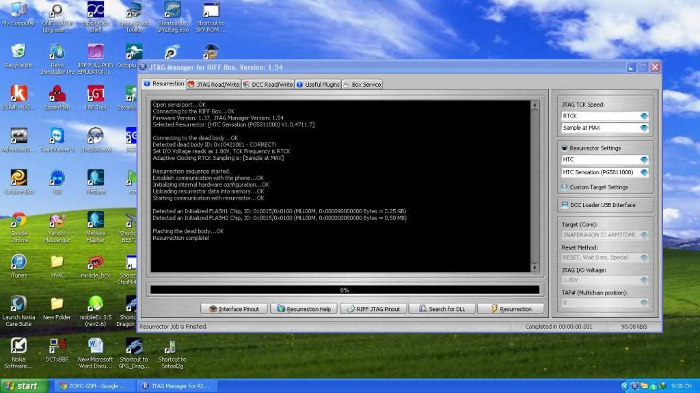This screenshot has width=700, height=393.
Task: Open the Cyclone Box icon
Action: coord(18,181)
